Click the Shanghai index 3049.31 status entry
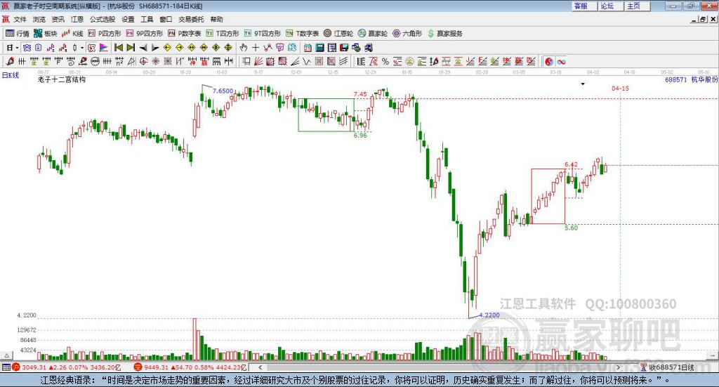This screenshot has width=719, height=387. (68, 367)
